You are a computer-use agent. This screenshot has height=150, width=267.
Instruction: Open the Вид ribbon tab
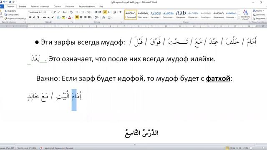coord(101,7)
